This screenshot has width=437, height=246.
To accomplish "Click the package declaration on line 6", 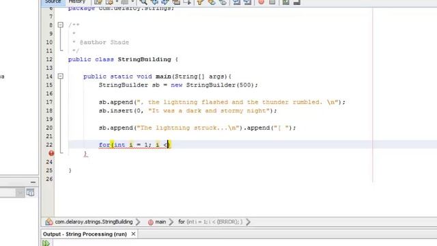I will (x=122, y=8).
